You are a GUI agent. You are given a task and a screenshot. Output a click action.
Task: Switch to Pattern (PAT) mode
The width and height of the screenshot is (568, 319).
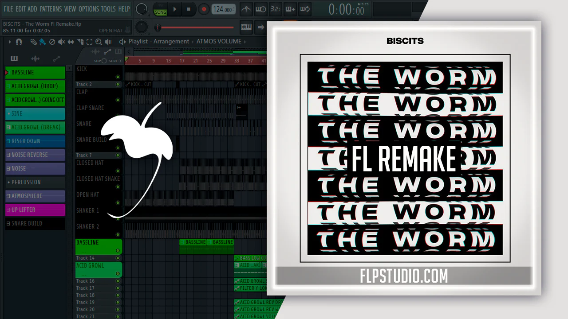click(x=160, y=6)
